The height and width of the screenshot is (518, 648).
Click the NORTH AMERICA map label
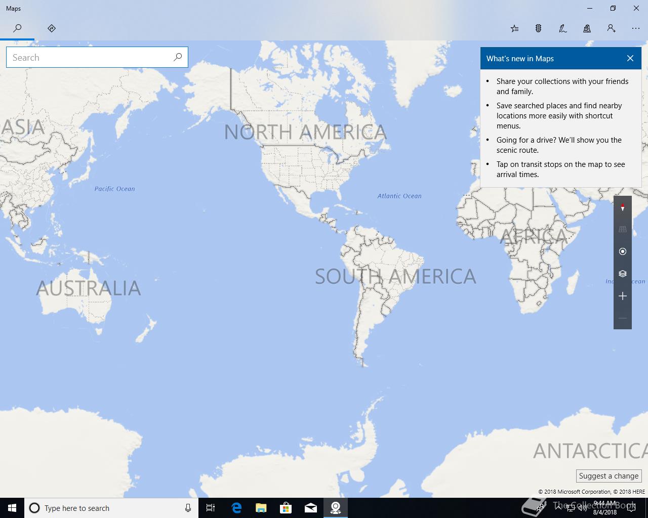tap(305, 132)
